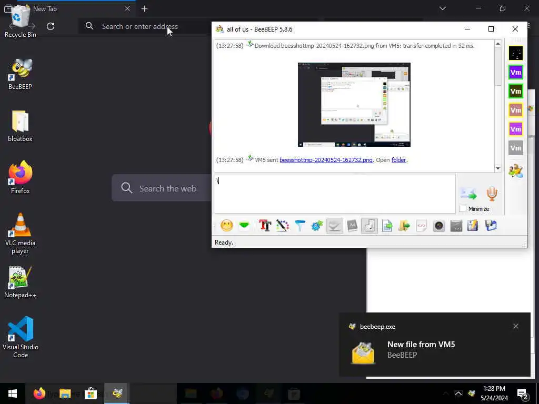Select the Visual Studio Code shortcut
539x404 pixels.
[x=21, y=337]
